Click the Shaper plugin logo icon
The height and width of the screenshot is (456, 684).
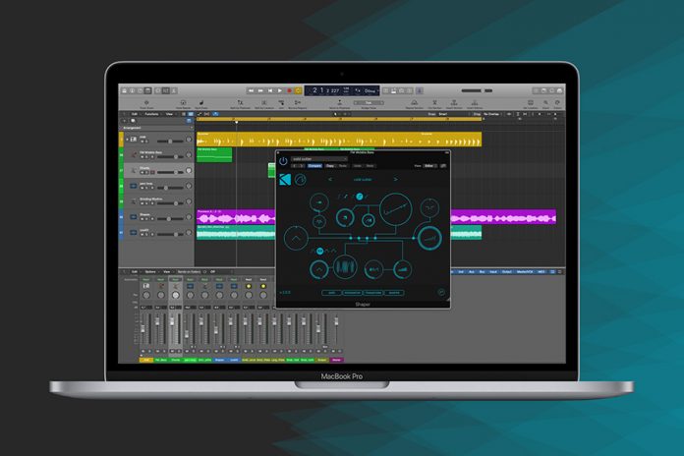[284, 181]
